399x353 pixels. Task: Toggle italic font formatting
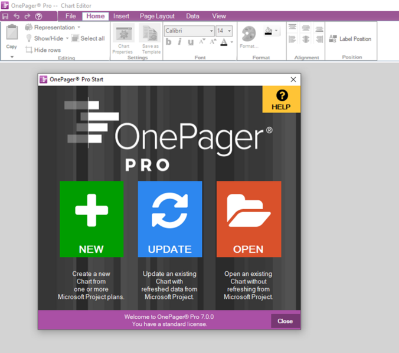(x=179, y=42)
